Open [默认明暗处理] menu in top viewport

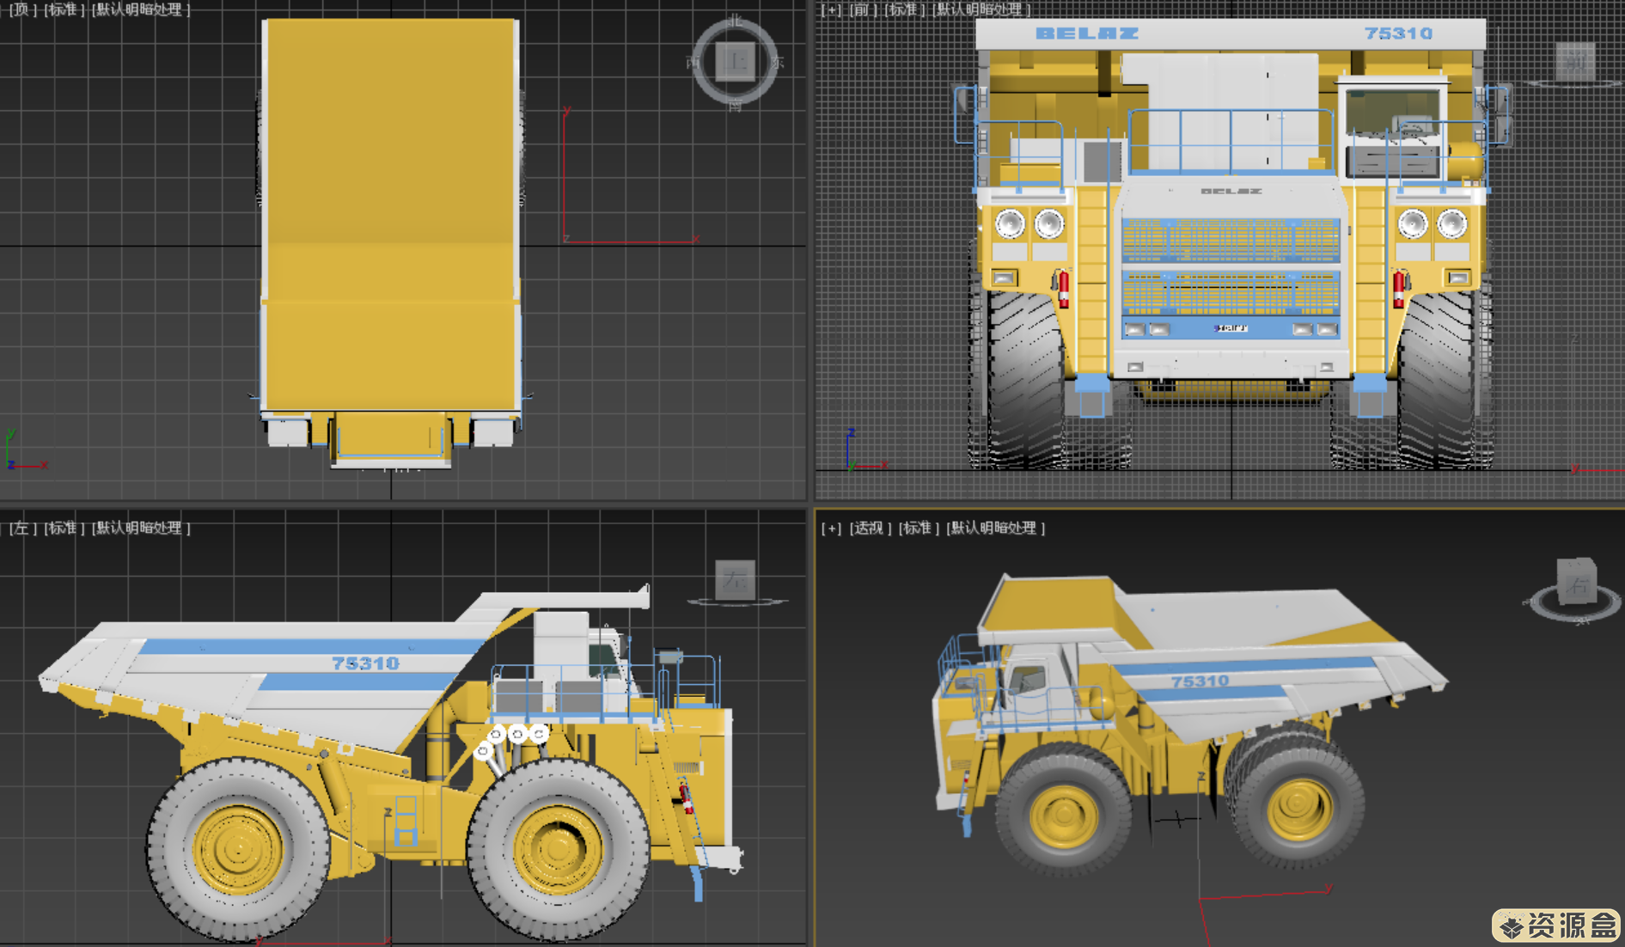pos(140,9)
